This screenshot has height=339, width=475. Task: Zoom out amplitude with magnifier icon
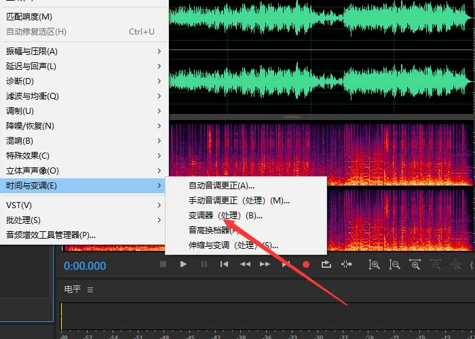(394, 264)
